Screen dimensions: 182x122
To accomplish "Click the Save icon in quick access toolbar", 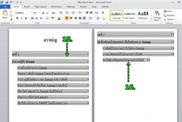I will click(7, 2).
